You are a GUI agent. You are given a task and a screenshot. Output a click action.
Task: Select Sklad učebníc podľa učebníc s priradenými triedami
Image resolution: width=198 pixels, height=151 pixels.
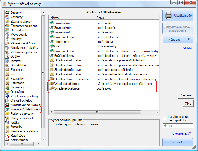[x=104, y=60]
